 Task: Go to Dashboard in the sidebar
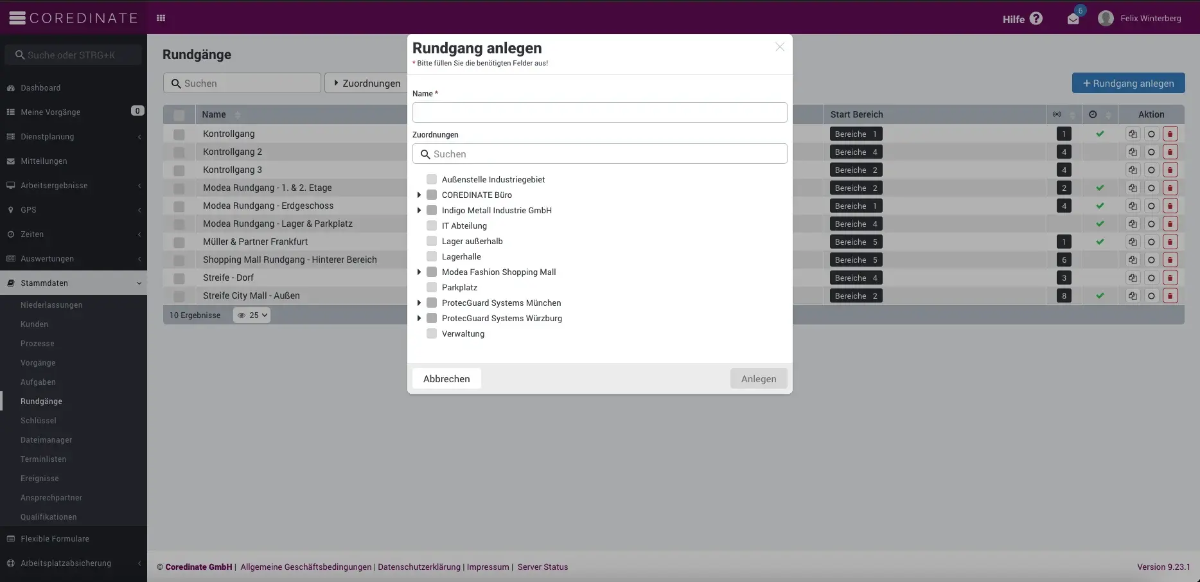tap(40, 88)
